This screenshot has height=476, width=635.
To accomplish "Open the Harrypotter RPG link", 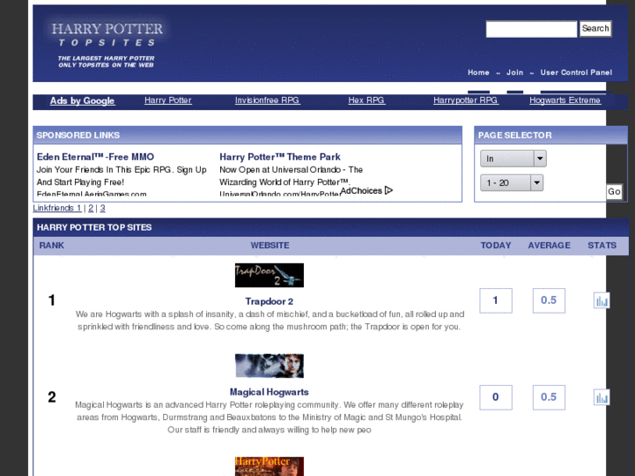I will click(x=466, y=100).
